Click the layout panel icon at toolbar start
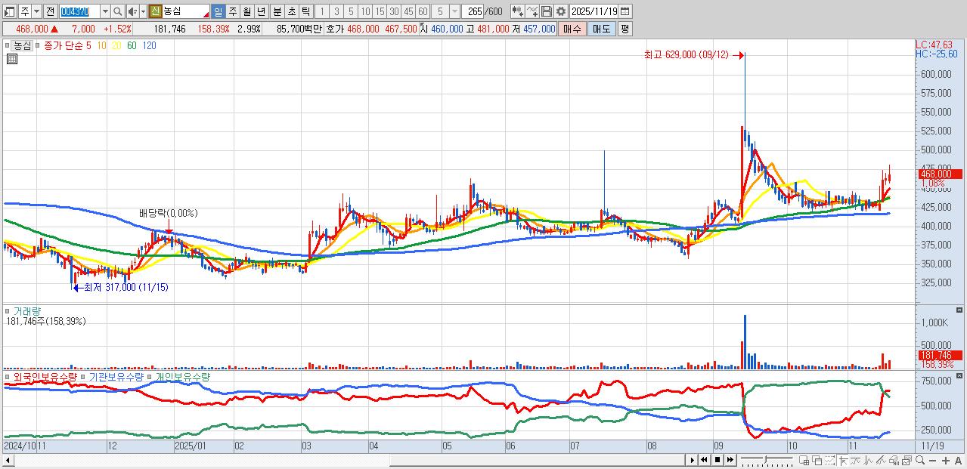This screenshot has width=967, height=469. (9, 11)
